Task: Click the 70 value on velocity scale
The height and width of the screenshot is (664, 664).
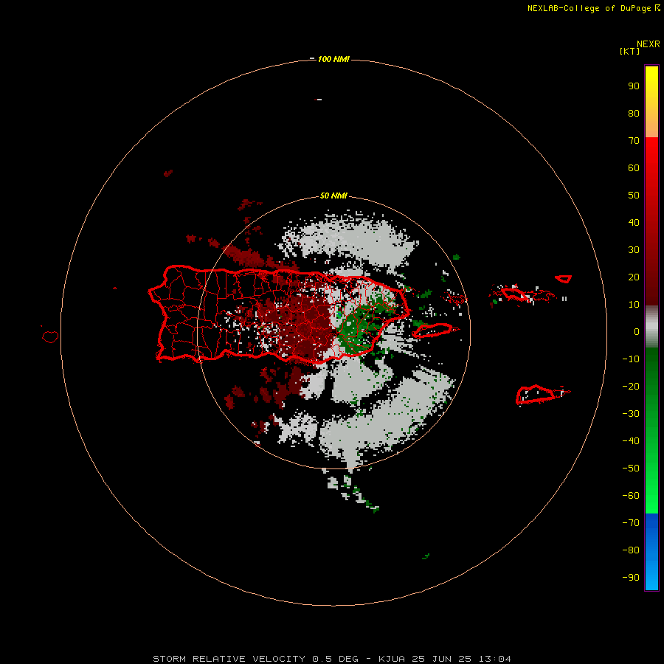Action: coord(634,141)
